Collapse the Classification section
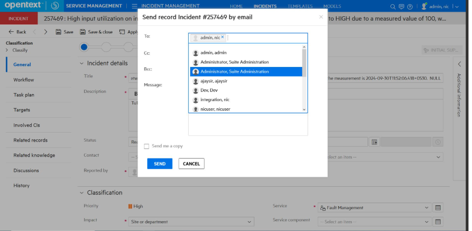 [x=82, y=193]
